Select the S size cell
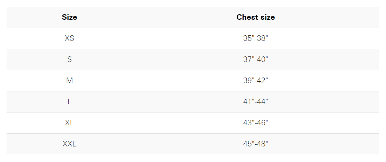Image resolution: width=386 pixels, height=162 pixels. [69, 60]
